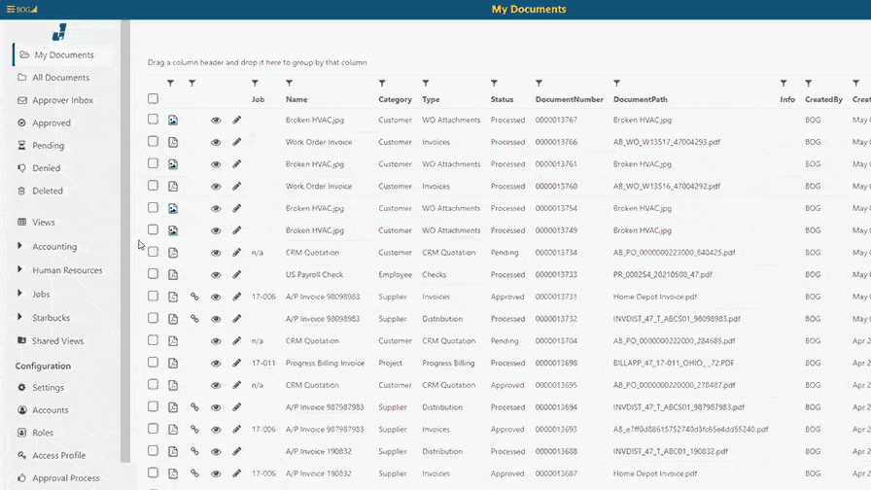
Task: Sort by the Name column header
Action: (296, 99)
